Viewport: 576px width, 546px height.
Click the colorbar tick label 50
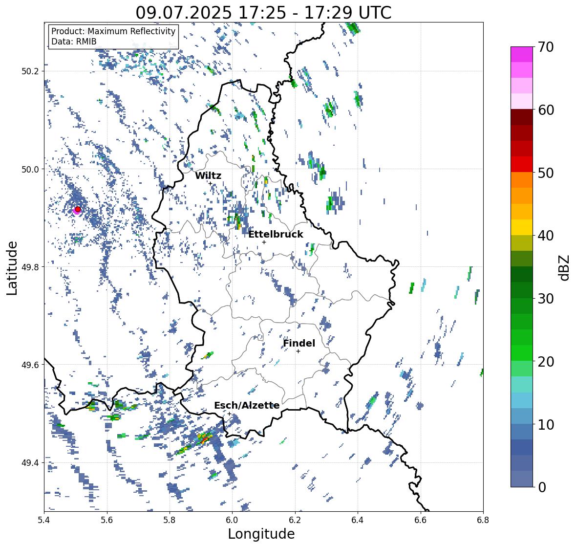[x=546, y=173]
